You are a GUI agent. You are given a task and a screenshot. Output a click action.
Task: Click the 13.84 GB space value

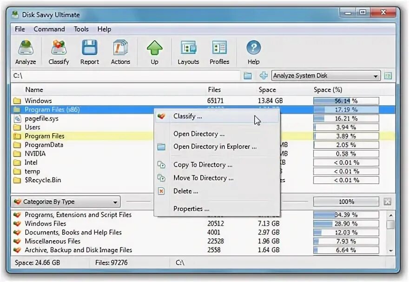(270, 101)
